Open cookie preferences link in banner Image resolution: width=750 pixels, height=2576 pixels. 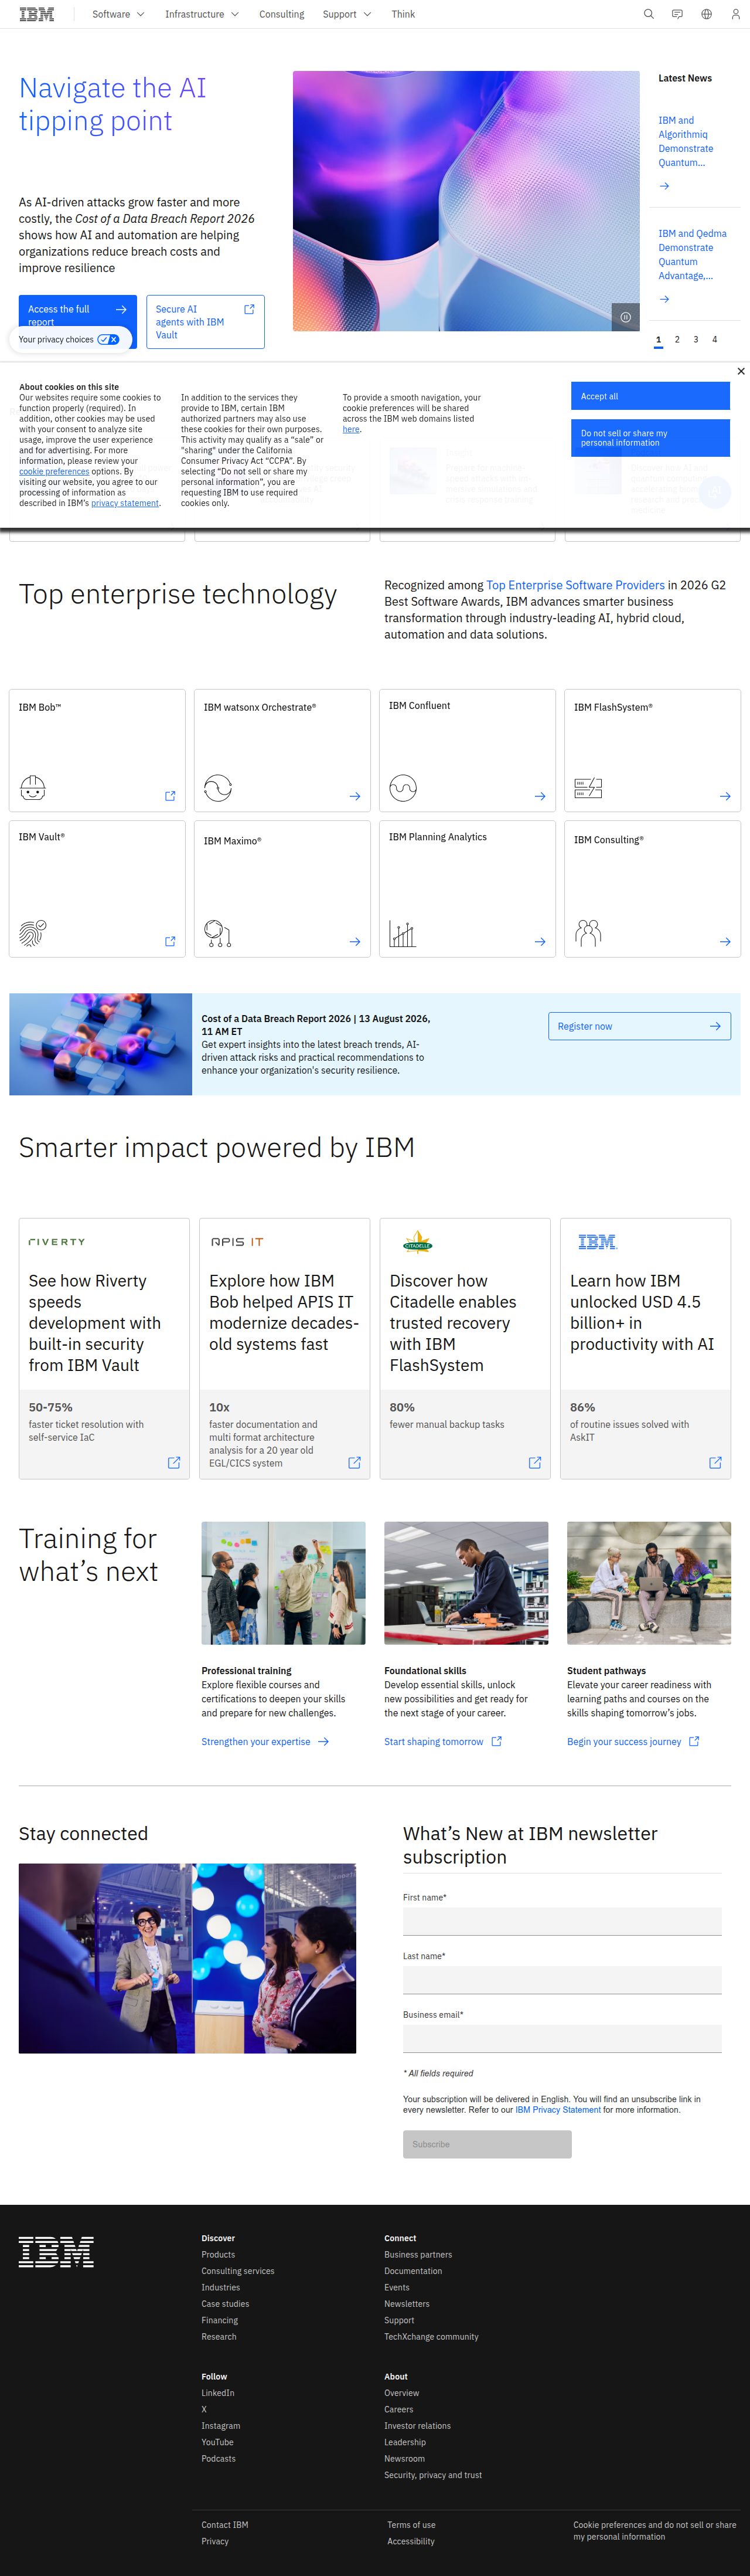click(54, 471)
